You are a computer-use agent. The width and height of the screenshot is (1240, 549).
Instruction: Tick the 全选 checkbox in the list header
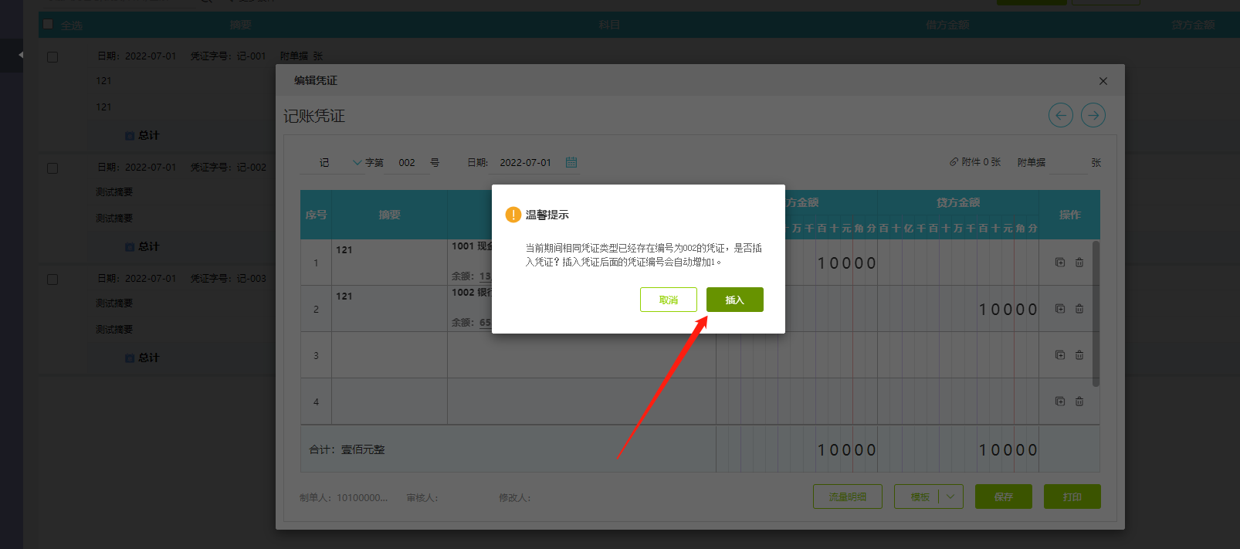(48, 24)
